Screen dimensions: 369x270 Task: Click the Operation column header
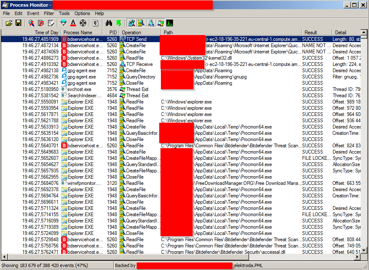(140, 33)
